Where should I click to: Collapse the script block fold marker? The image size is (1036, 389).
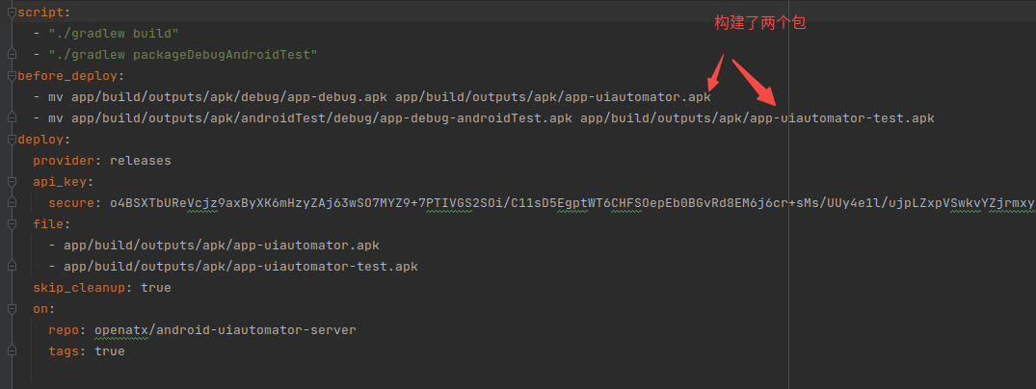[12, 13]
